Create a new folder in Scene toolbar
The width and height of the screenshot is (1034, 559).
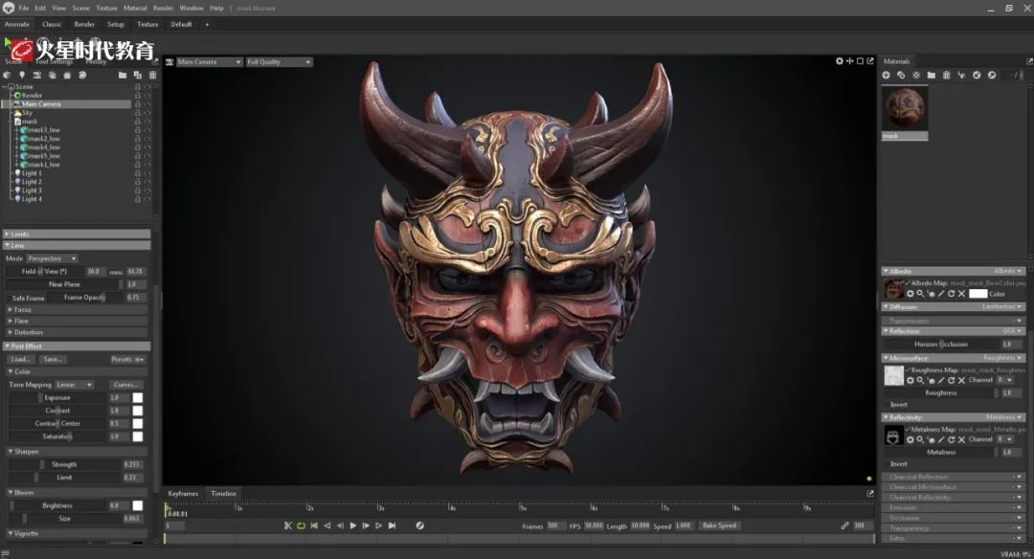pyautogui.click(x=123, y=76)
